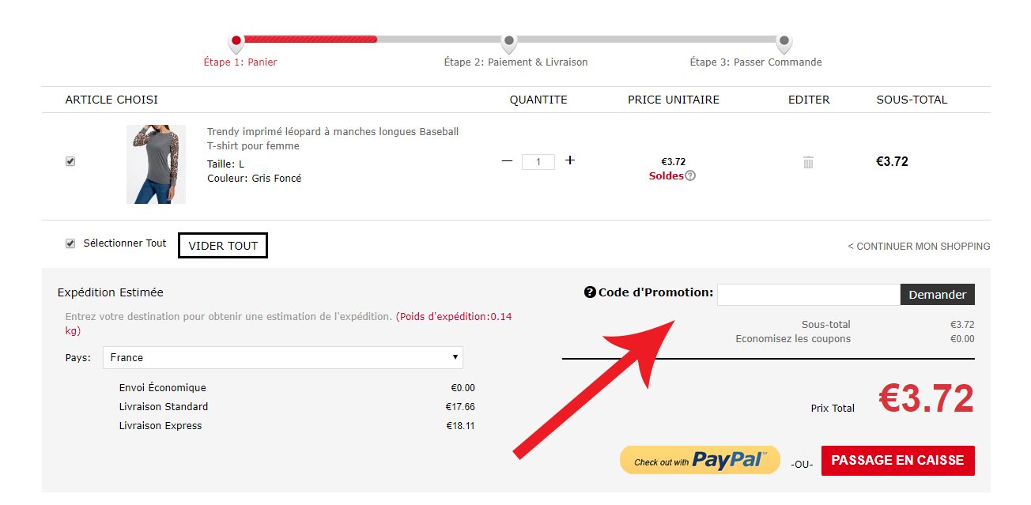1031x505 pixels.
Task: Increase quantity with the plus icon
Action: pos(570,160)
